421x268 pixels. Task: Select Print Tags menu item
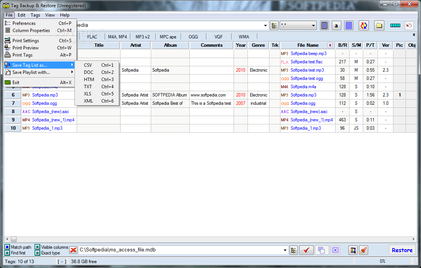click(40, 55)
